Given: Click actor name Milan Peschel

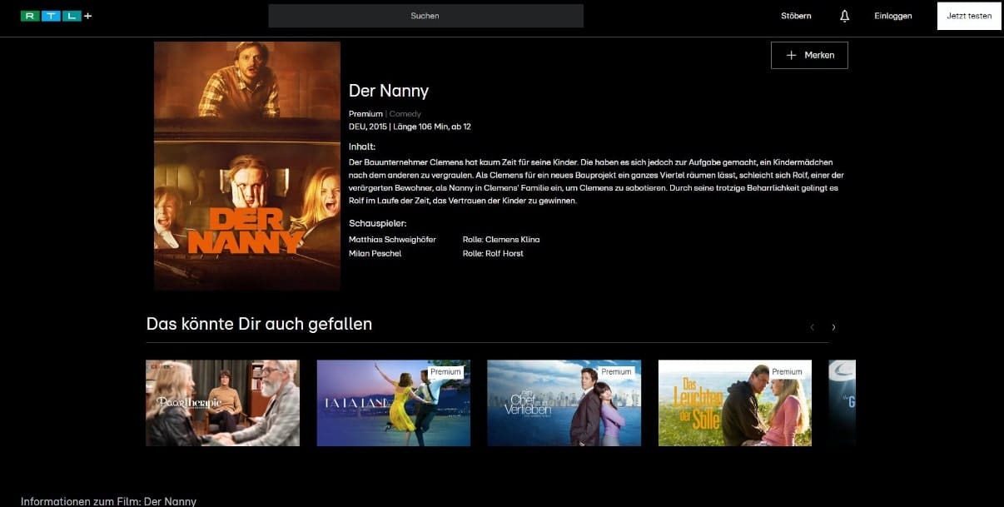Looking at the screenshot, I should click(x=375, y=253).
